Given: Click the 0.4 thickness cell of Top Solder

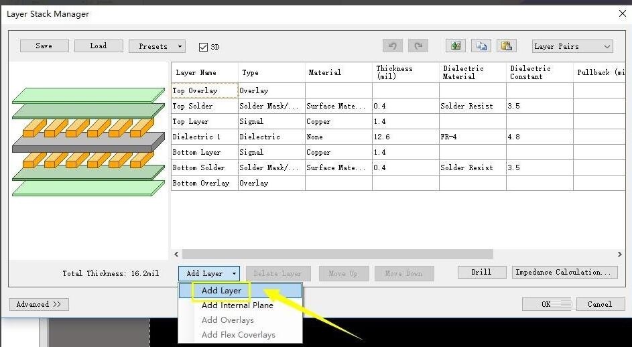Looking at the screenshot, I should [x=405, y=106].
